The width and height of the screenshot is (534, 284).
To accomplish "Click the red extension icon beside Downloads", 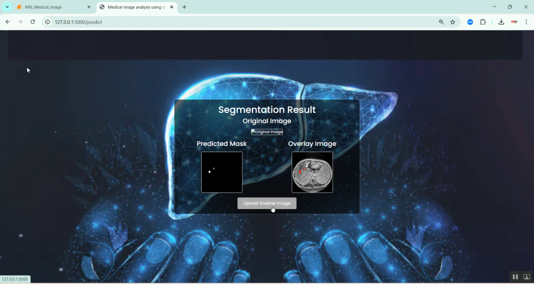I will tap(514, 22).
